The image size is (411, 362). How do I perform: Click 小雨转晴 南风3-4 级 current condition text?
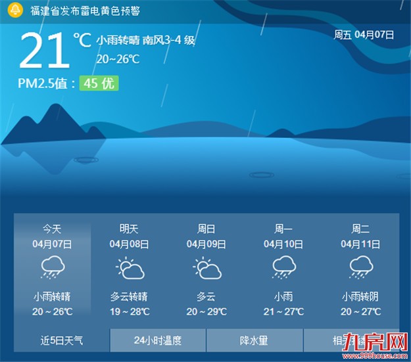pyautogui.click(x=146, y=40)
